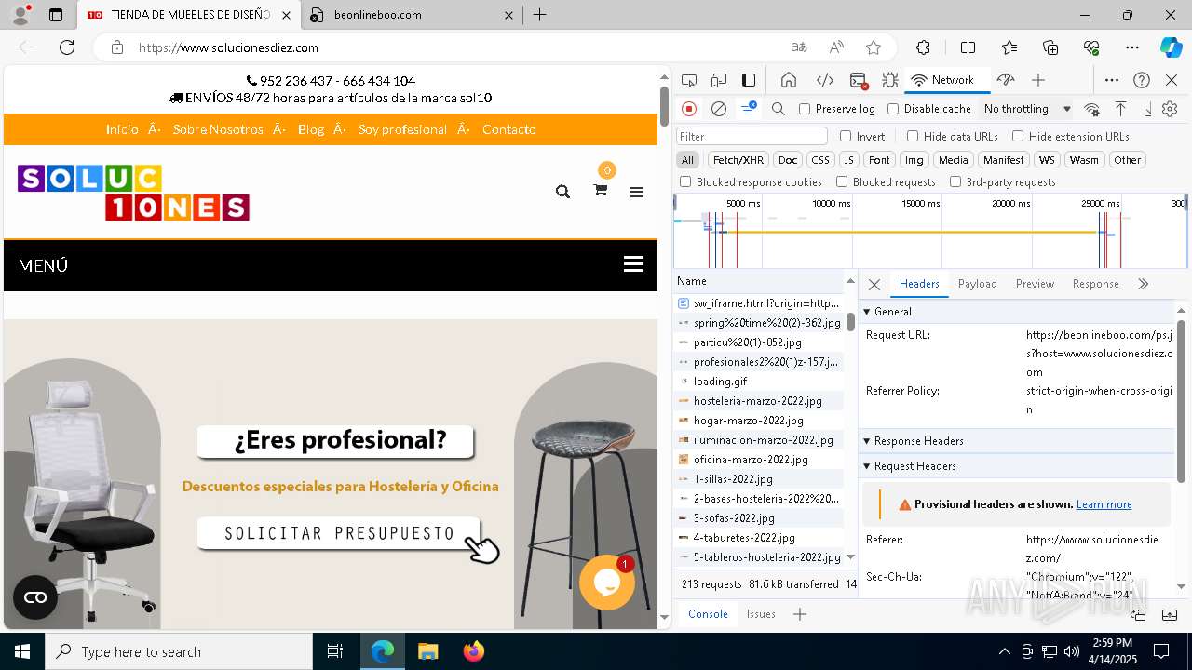The width and height of the screenshot is (1192, 670).
Task: Open the Elements panel code icon
Action: 825,80
